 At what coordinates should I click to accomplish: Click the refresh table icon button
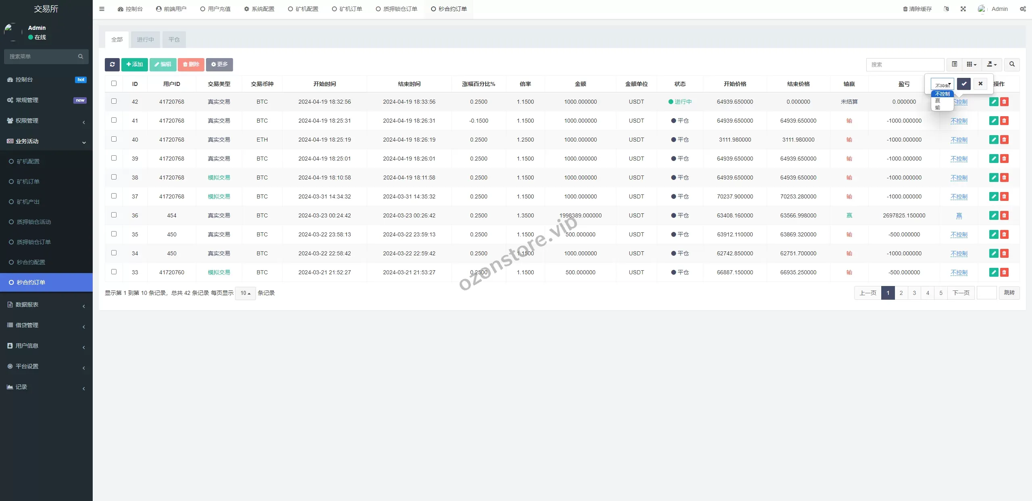tap(112, 65)
